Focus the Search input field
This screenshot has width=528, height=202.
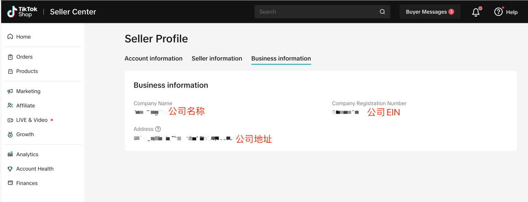point(316,12)
